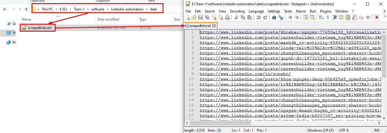Click 'This PC' in the address bar

coord(48,9)
